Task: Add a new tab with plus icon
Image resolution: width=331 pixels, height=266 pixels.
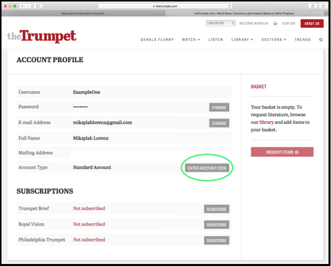Action: 327,13
